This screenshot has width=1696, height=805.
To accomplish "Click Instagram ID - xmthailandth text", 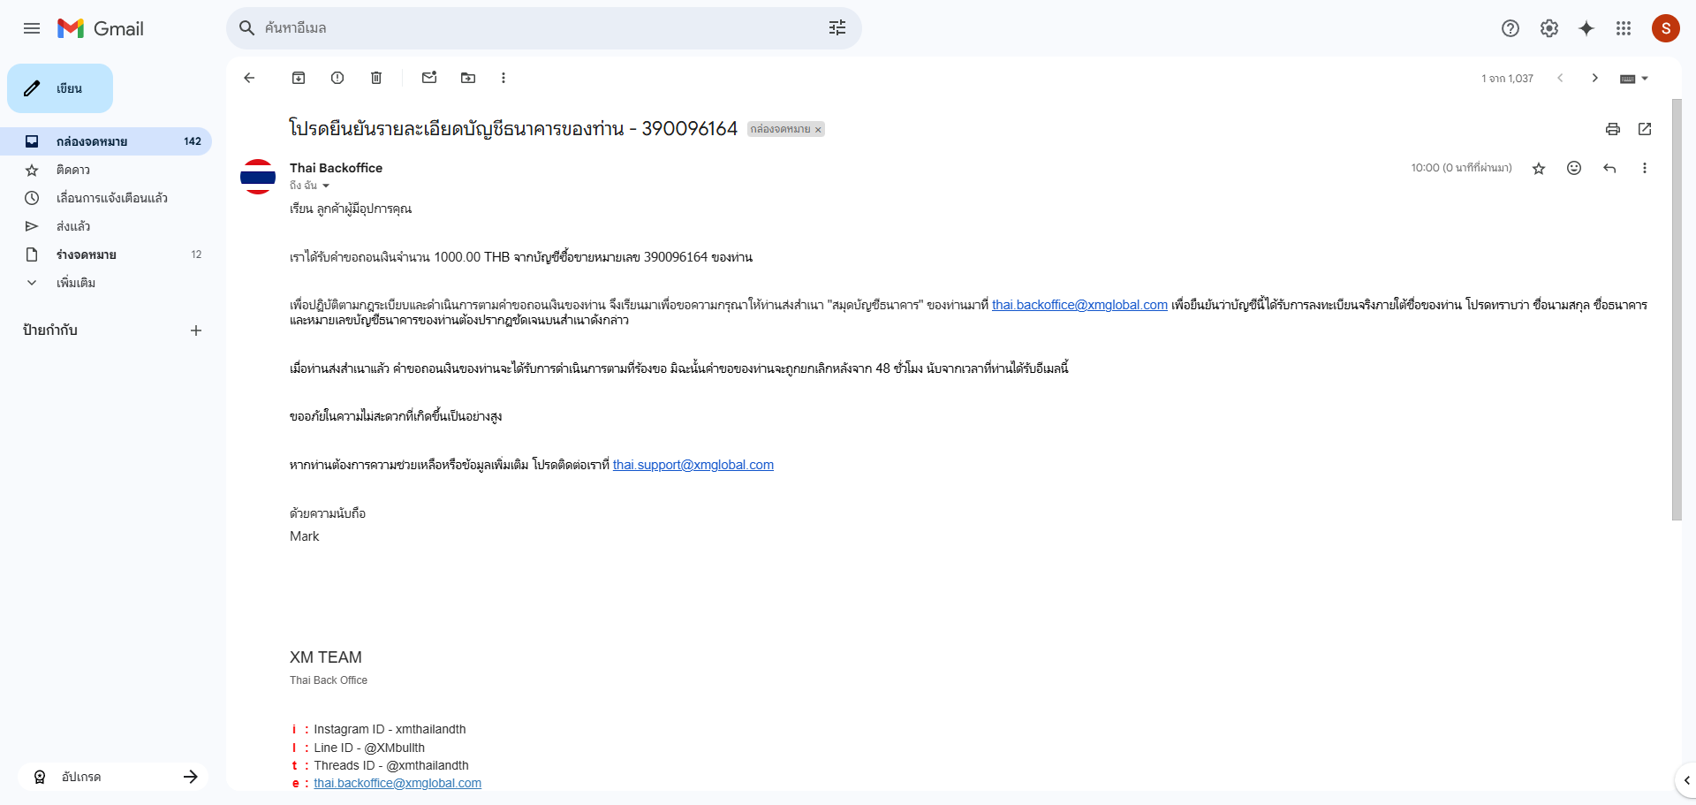I will [390, 729].
